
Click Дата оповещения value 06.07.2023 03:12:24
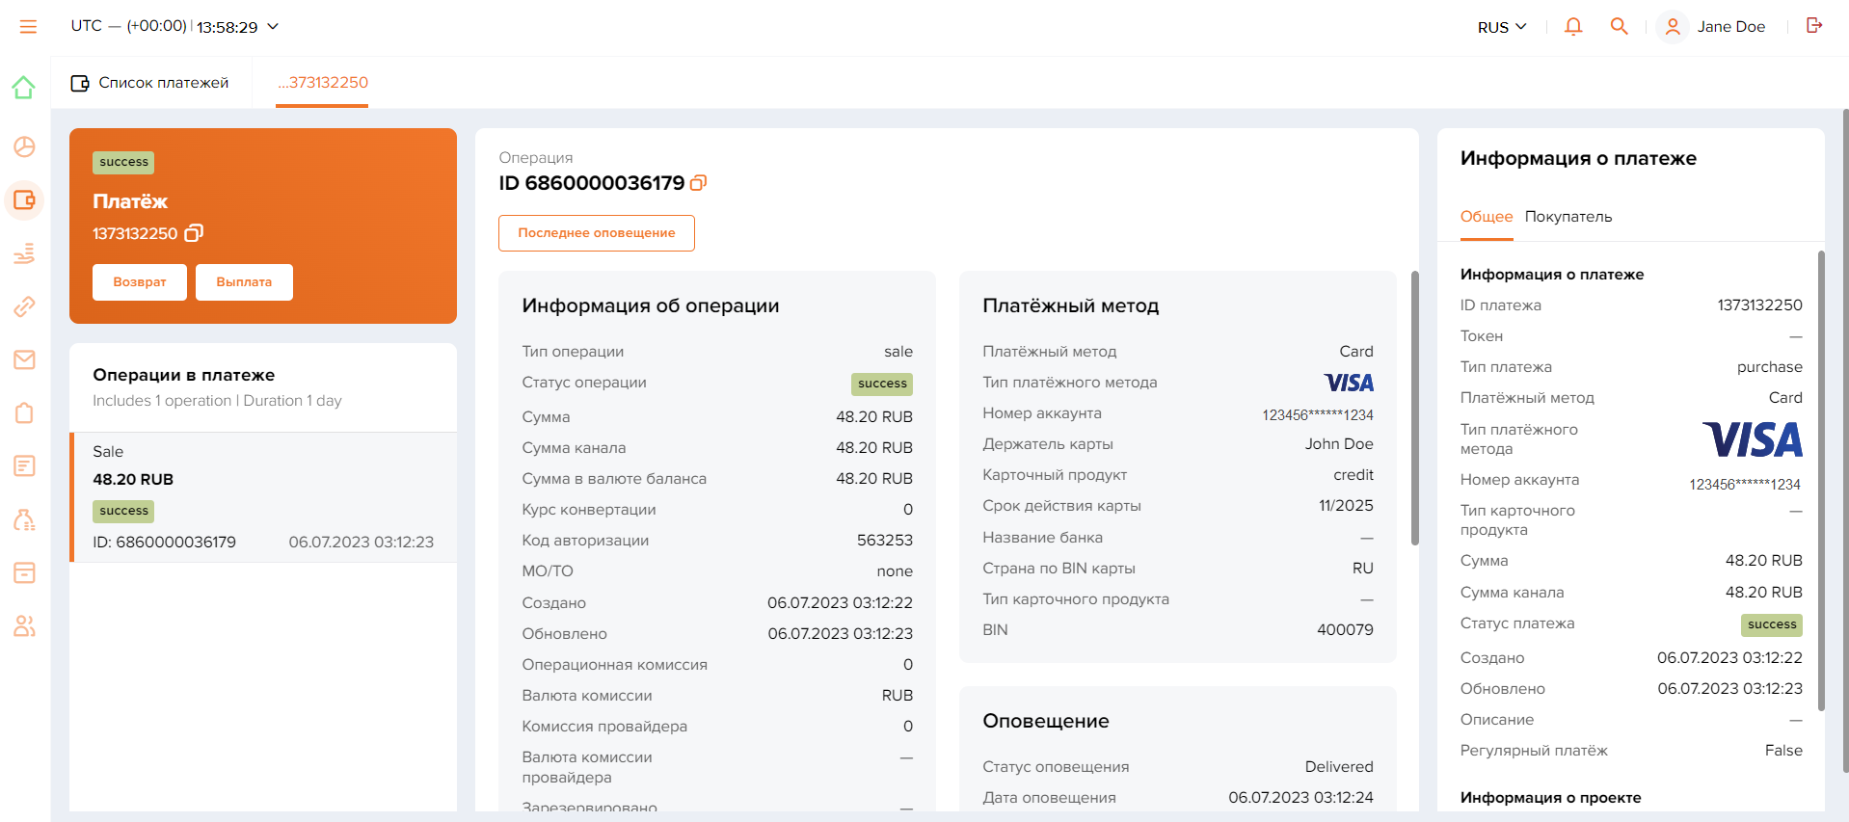point(1300,798)
